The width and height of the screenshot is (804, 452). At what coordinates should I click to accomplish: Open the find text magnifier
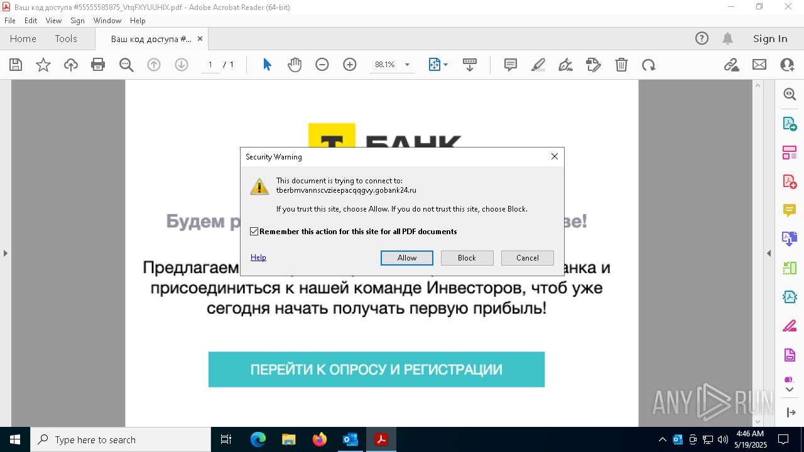pyautogui.click(x=126, y=65)
